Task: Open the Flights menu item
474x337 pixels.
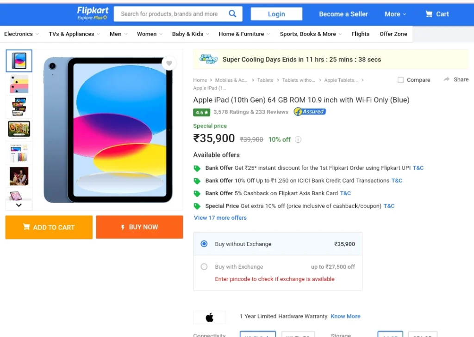Action: [360, 34]
